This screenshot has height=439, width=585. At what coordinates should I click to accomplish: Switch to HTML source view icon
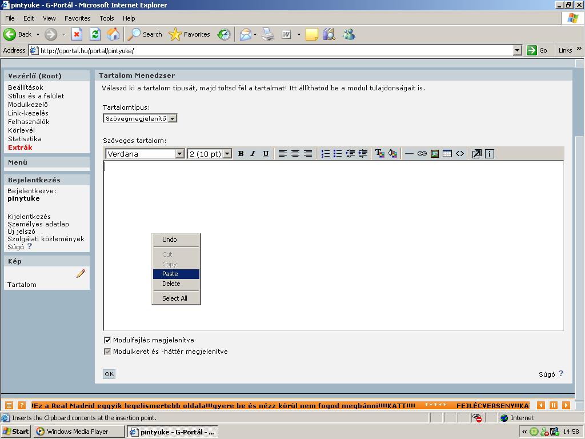pyautogui.click(x=460, y=154)
